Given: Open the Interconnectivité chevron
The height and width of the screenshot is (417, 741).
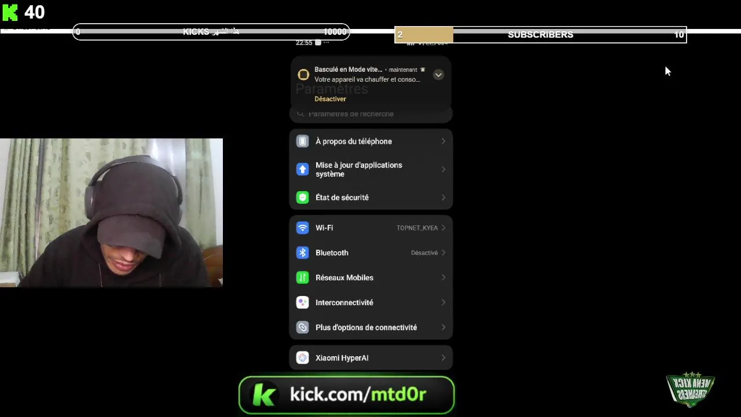Looking at the screenshot, I should pyautogui.click(x=443, y=302).
